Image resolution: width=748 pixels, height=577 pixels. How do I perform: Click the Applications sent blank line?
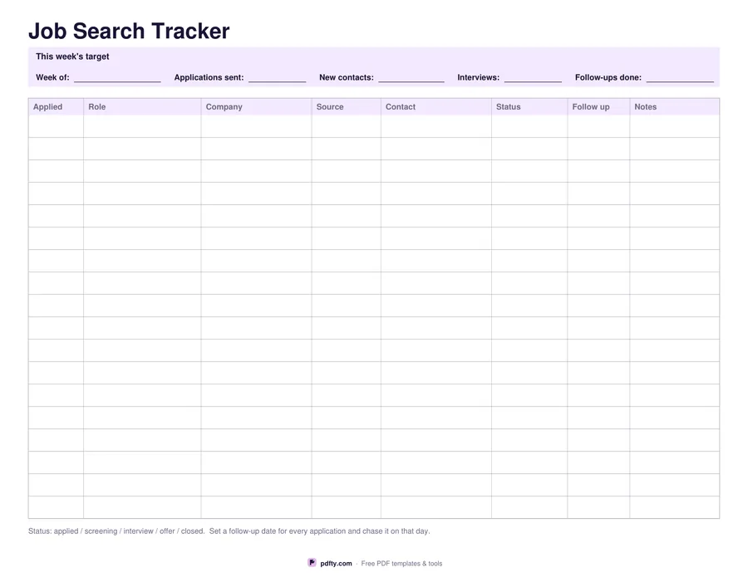(x=277, y=78)
